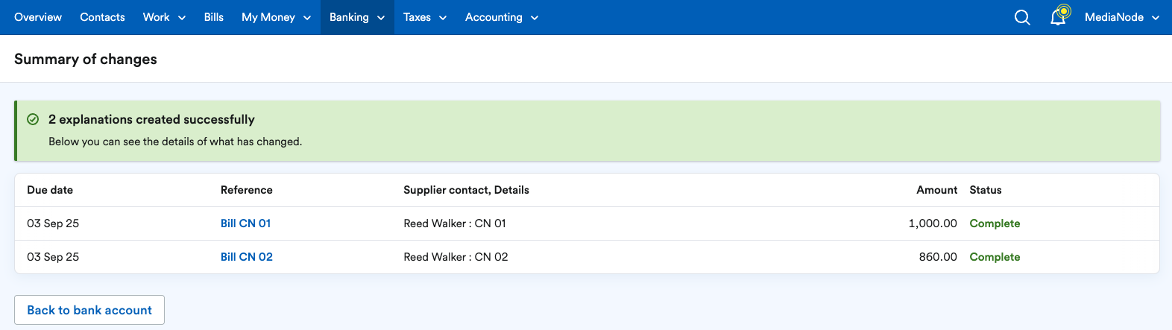Screen dimensions: 1172x330
Task: Select the 03 Sep 25 date in CN 02 row
Action: click(53, 257)
